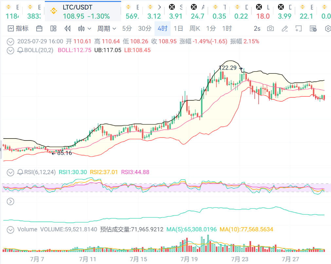This screenshot has height=264, width=331.
Task: Click the 7月 19 date axis label
Action: pyautogui.click(x=189, y=259)
